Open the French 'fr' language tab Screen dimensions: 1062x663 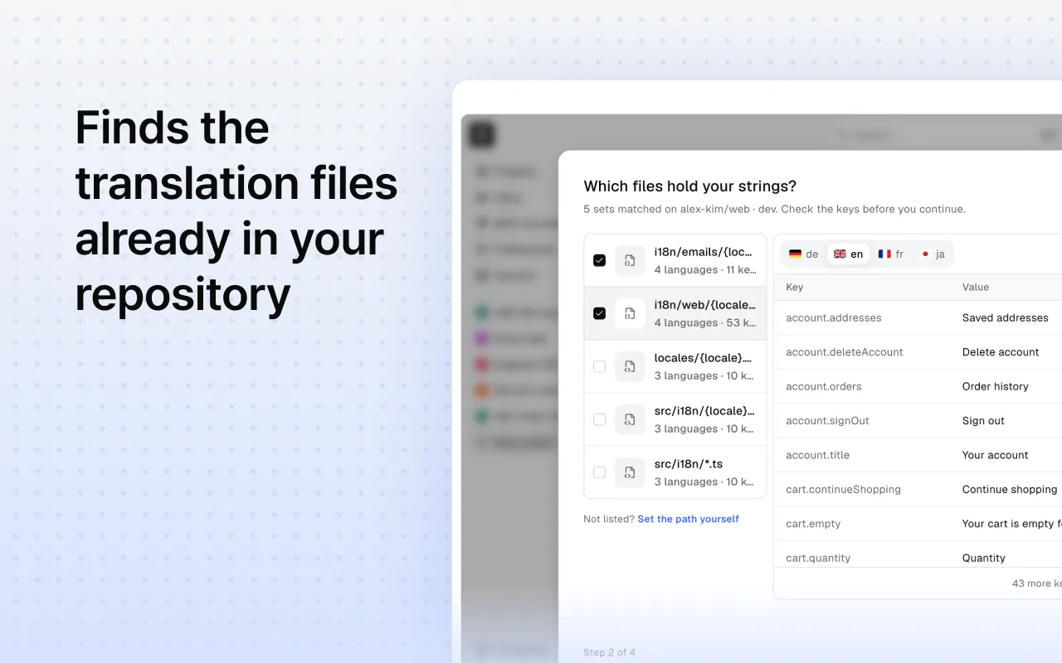tap(891, 254)
